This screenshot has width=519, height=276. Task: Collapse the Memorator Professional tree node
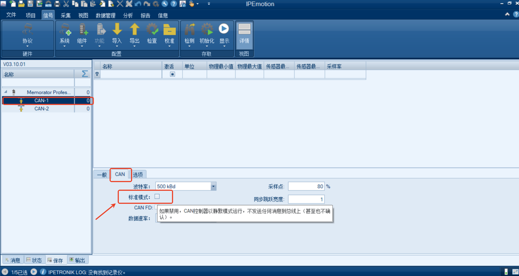coord(6,92)
